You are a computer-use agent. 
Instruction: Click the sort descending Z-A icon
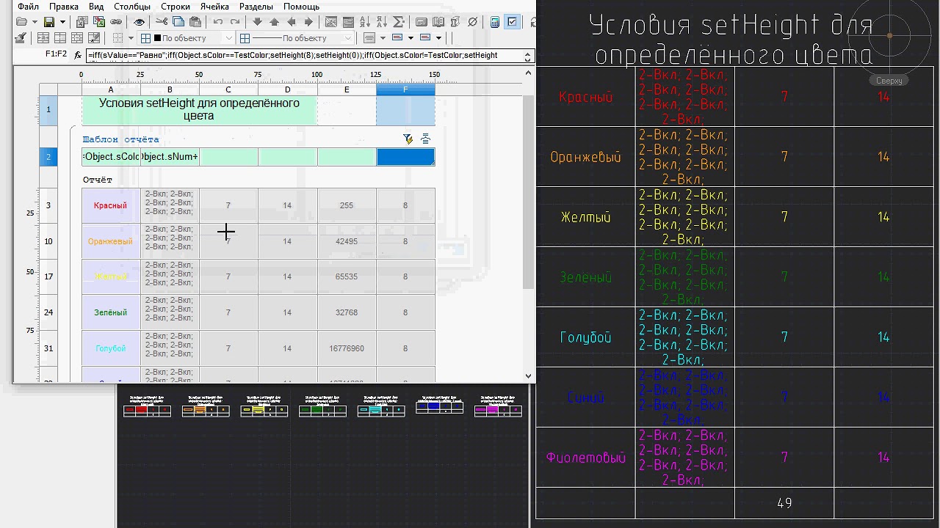[381, 22]
